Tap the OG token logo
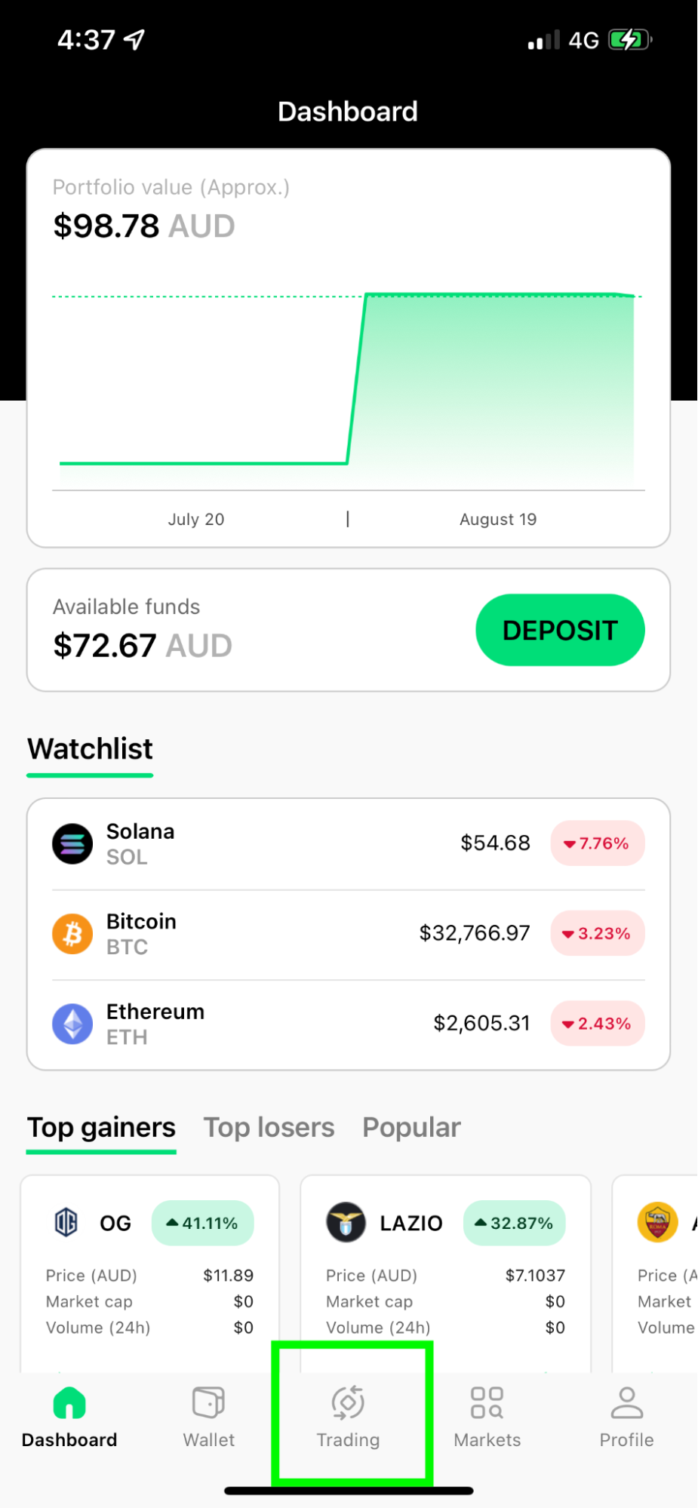 tap(66, 1222)
